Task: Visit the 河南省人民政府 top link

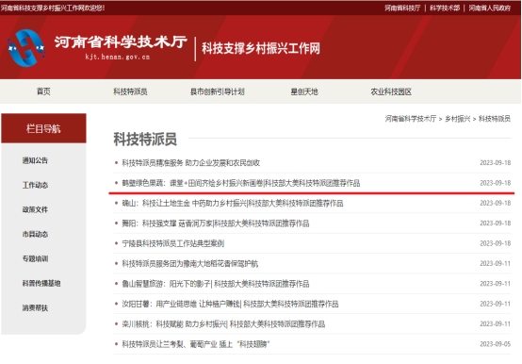Action: tap(490, 8)
